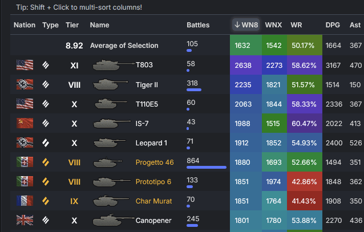The width and height of the screenshot is (364, 232).
Task: Click the UK flag icon for Canopener
Action: [25, 220]
